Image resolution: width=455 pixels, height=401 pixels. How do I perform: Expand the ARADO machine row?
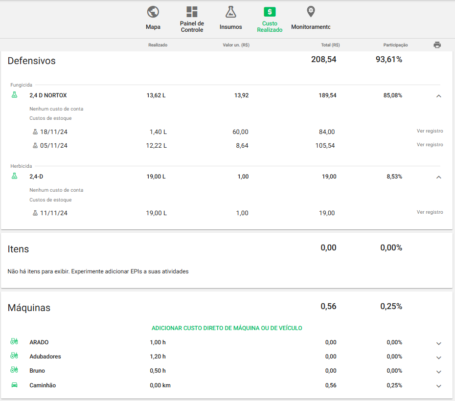pos(438,343)
